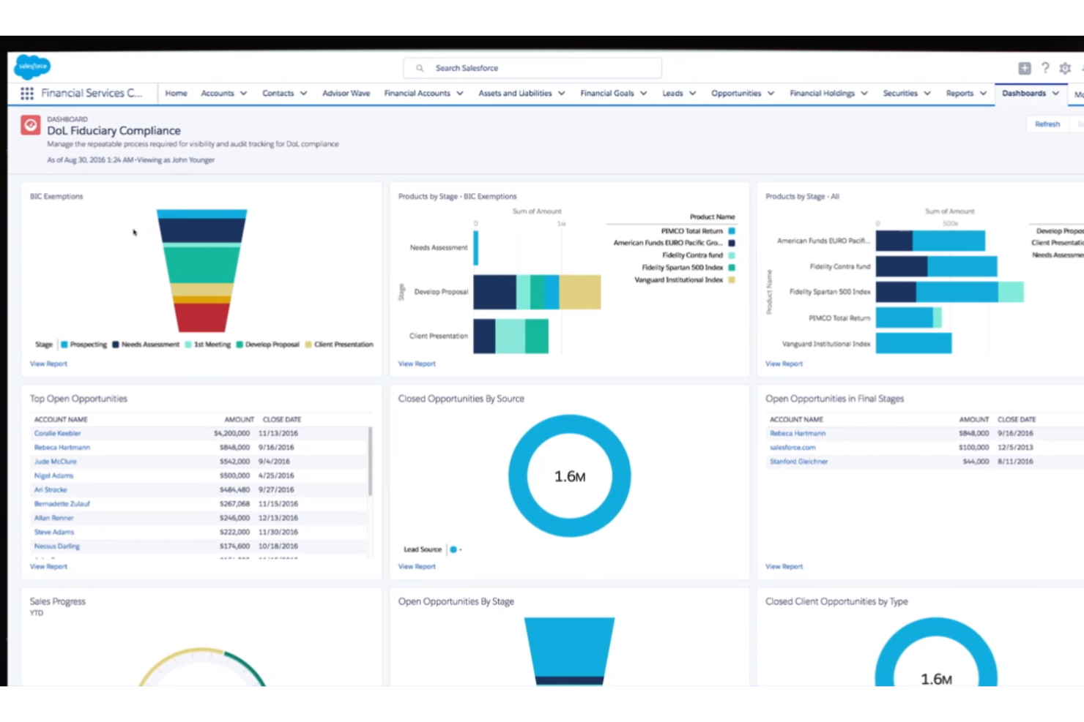Click the Sales Progress YTD gauge
The height and width of the screenshot is (722, 1084).
point(201,666)
